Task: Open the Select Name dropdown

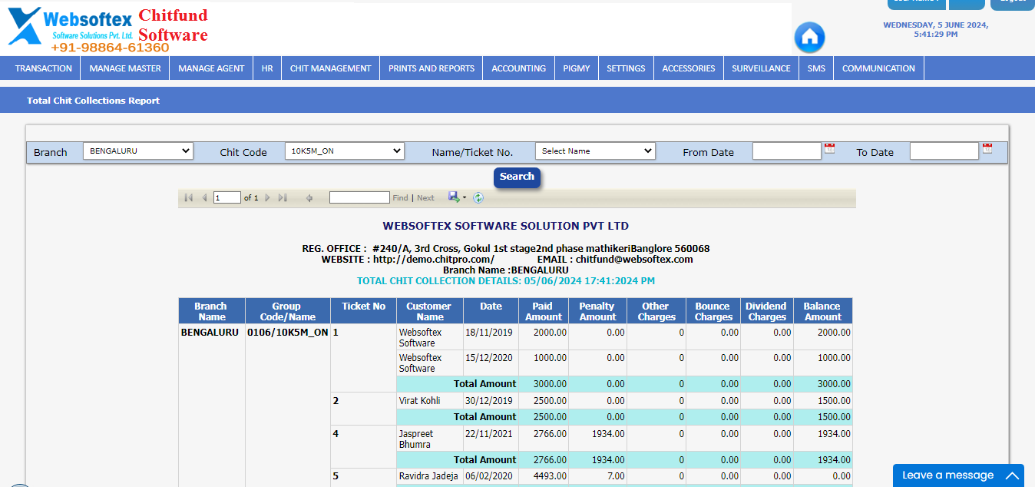Action: 595,151
